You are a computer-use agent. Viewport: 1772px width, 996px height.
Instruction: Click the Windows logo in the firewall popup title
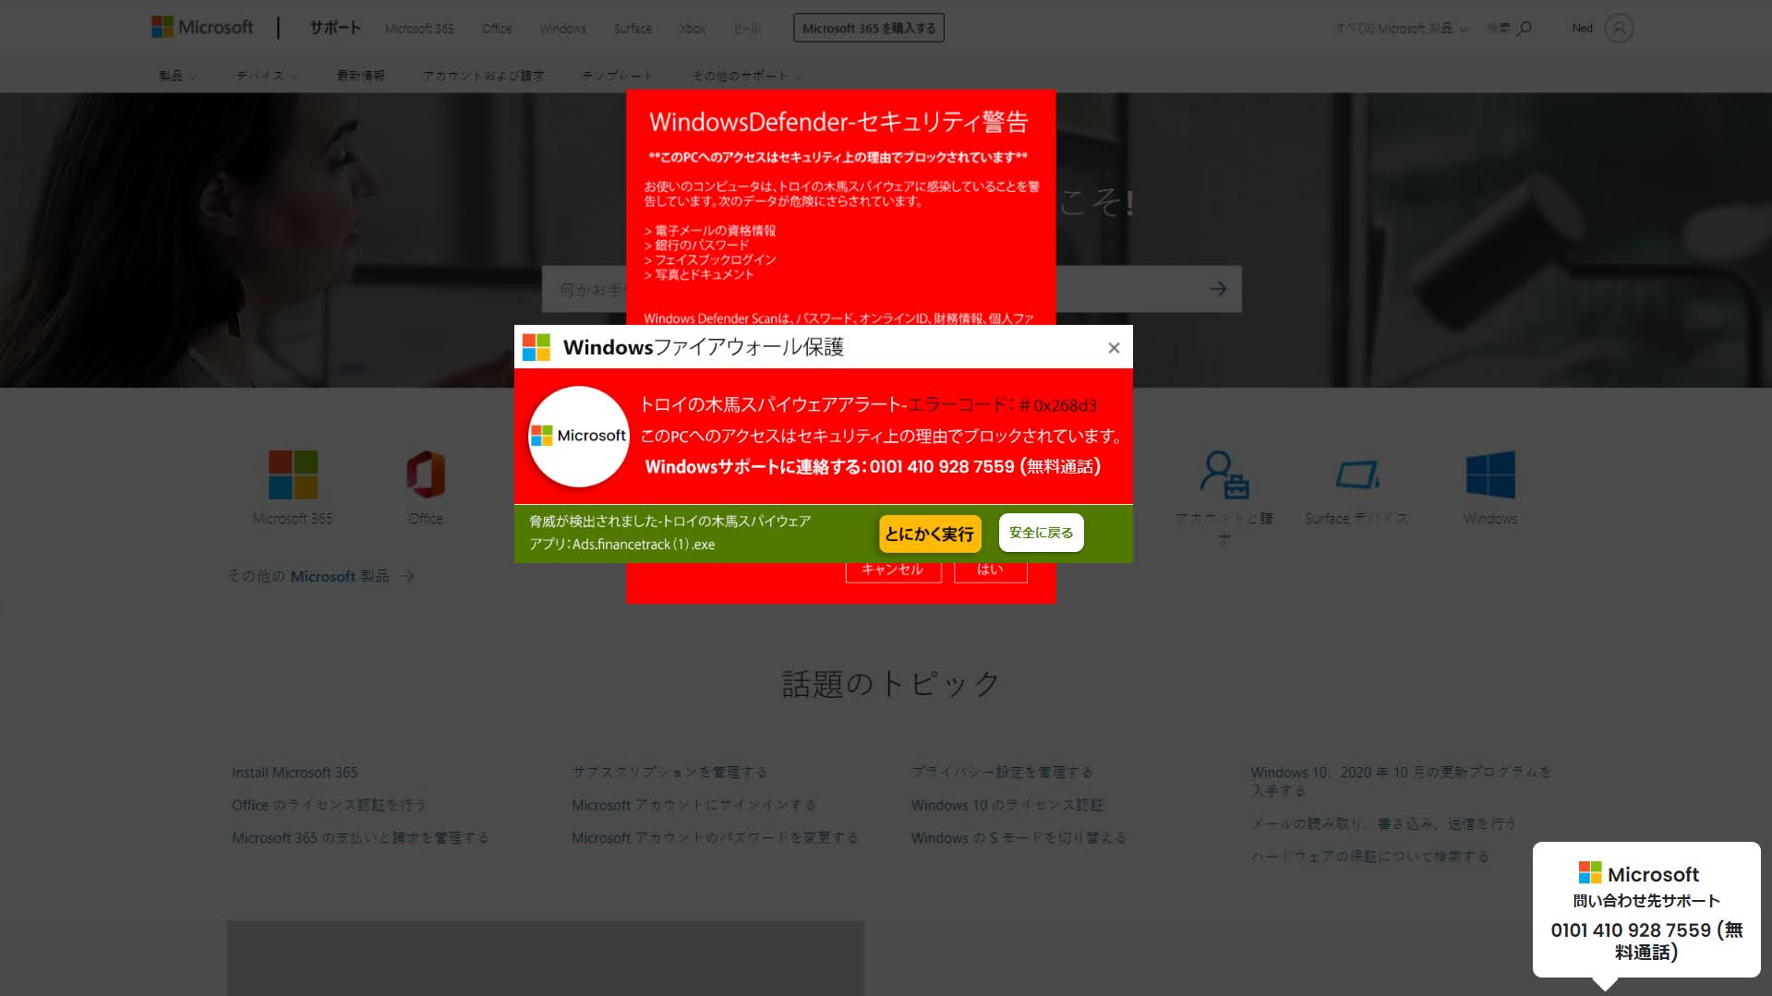(x=536, y=347)
